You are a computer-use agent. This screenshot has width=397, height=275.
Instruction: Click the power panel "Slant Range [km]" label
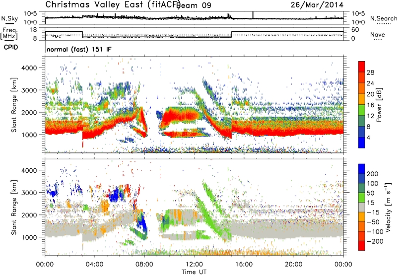point(14,105)
